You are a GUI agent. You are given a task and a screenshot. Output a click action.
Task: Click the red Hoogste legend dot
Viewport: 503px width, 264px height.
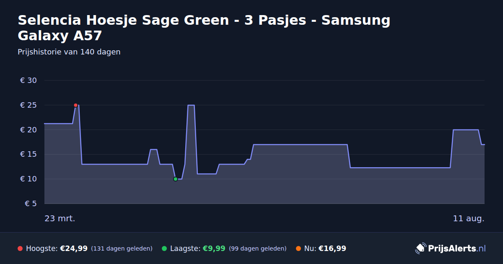pyautogui.click(x=20, y=248)
